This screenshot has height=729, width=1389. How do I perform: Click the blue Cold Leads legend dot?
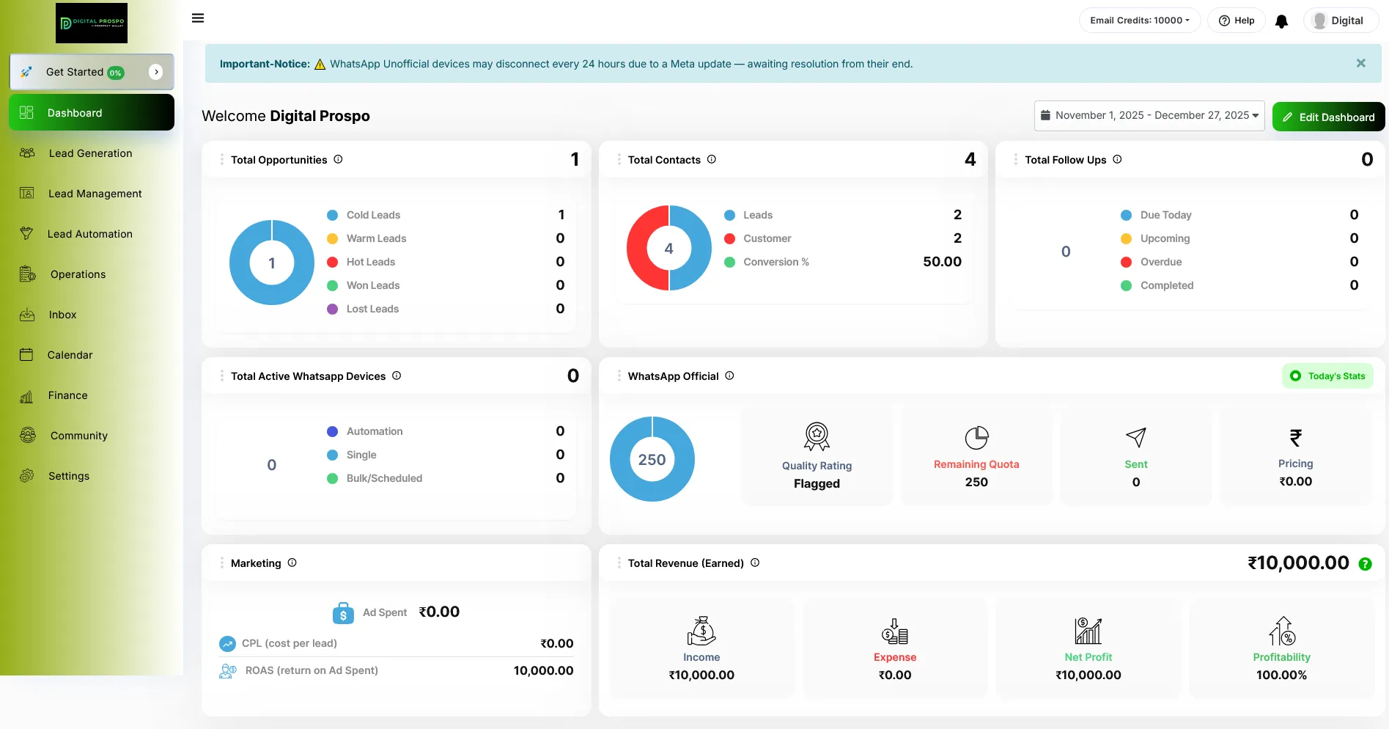[332, 215]
